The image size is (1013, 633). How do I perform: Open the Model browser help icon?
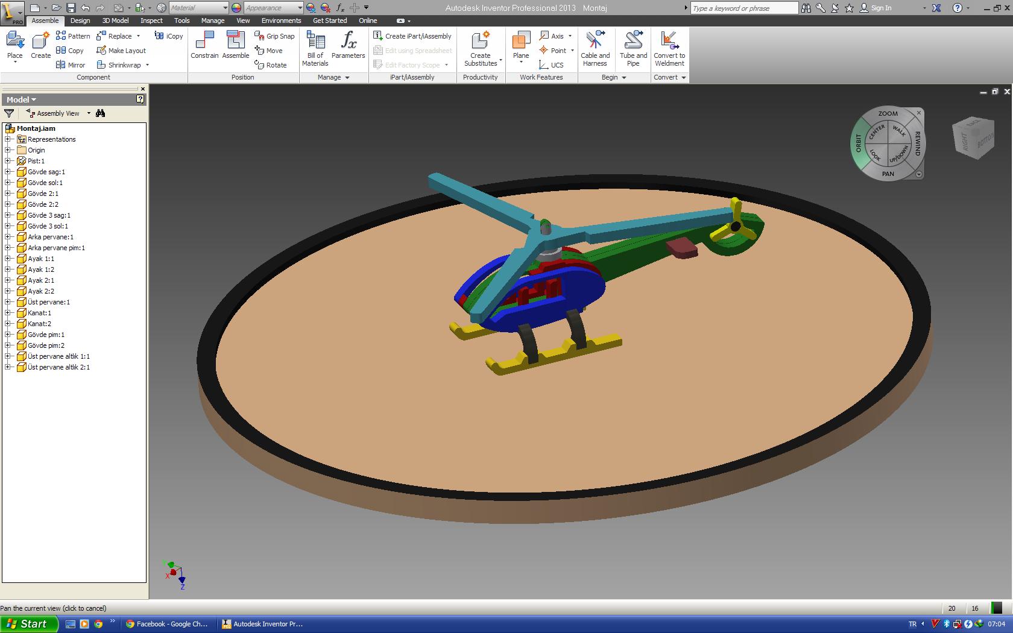pyautogui.click(x=140, y=99)
